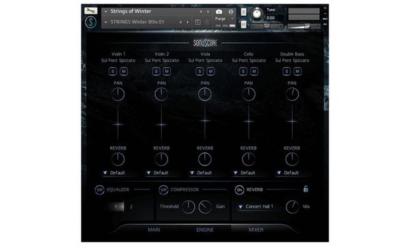The height and width of the screenshot is (246, 410).
Task: Mute the Viola channel
Action: coord(210,71)
